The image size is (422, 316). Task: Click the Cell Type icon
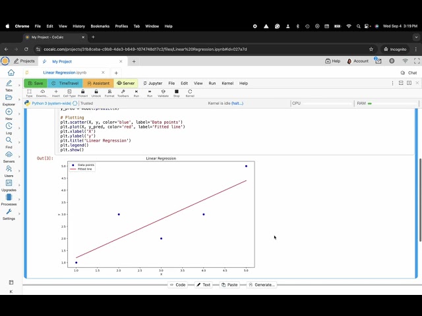coord(69,93)
